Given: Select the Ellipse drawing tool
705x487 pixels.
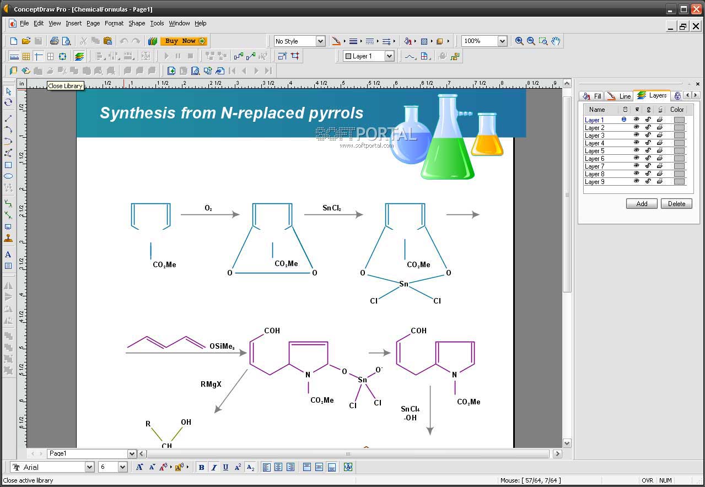Looking at the screenshot, I should [8, 176].
